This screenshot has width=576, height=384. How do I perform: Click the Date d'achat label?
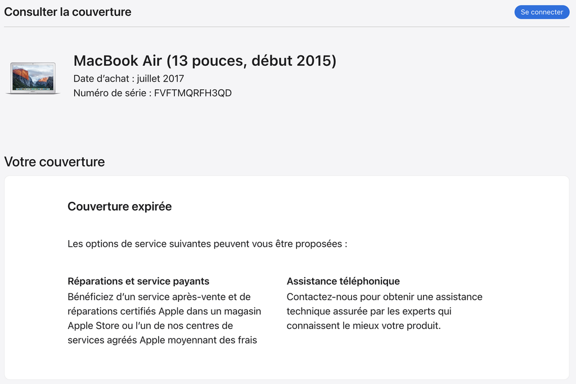(x=101, y=79)
